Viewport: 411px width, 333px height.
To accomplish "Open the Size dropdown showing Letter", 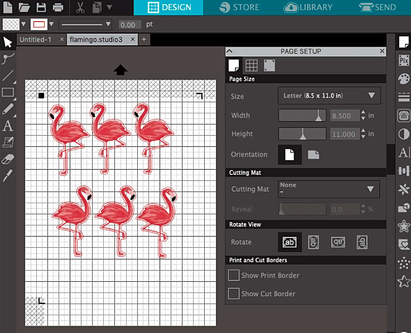I will coord(329,96).
